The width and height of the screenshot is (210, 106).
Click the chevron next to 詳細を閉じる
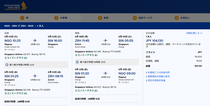click(x=201, y=33)
